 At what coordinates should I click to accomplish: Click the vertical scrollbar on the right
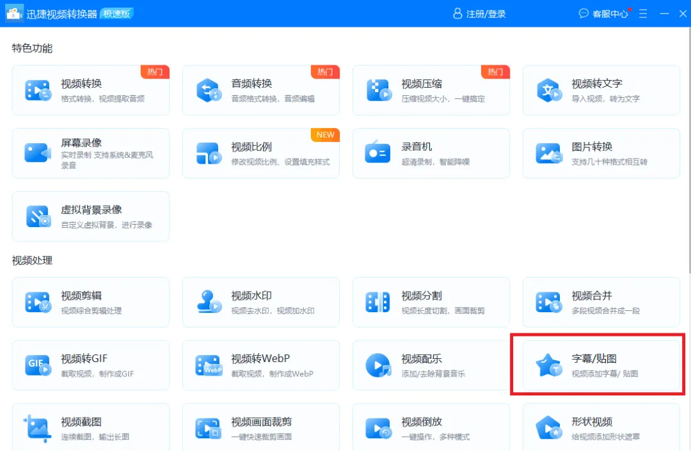point(689,150)
